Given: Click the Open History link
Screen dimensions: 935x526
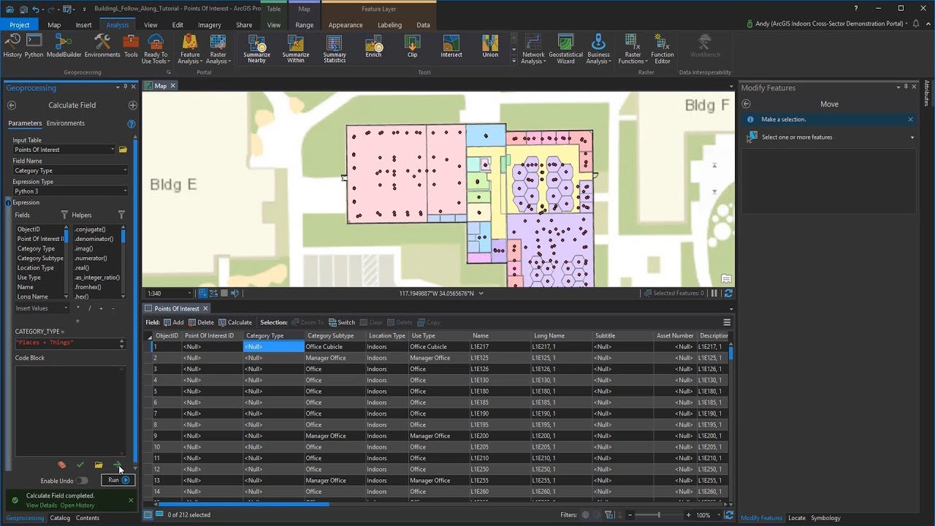Looking at the screenshot, I should coord(77,506).
